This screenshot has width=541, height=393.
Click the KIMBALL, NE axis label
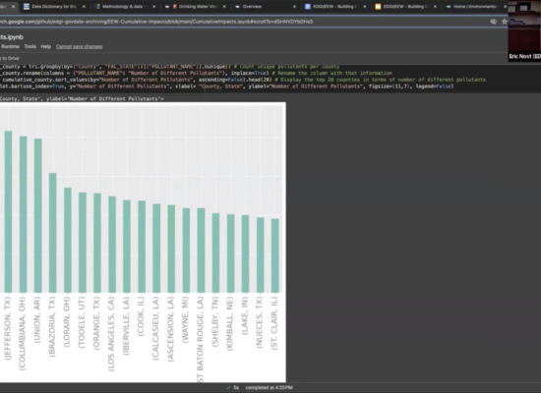click(230, 323)
